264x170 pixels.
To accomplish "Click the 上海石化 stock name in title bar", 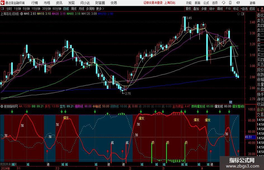I will click(170, 3).
